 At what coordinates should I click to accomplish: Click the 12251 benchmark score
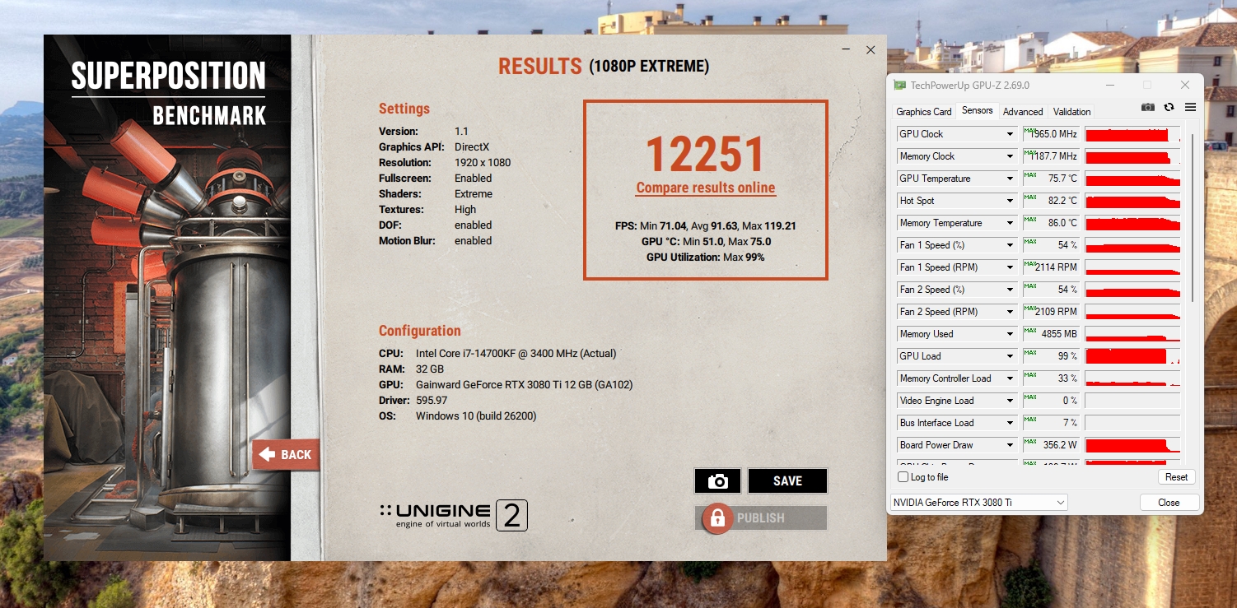point(706,154)
